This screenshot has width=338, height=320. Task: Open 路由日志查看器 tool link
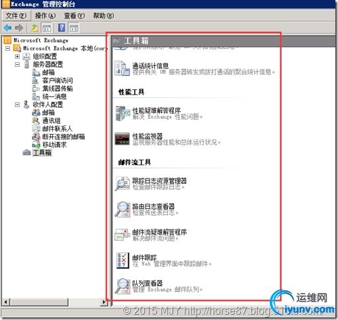(x=153, y=206)
